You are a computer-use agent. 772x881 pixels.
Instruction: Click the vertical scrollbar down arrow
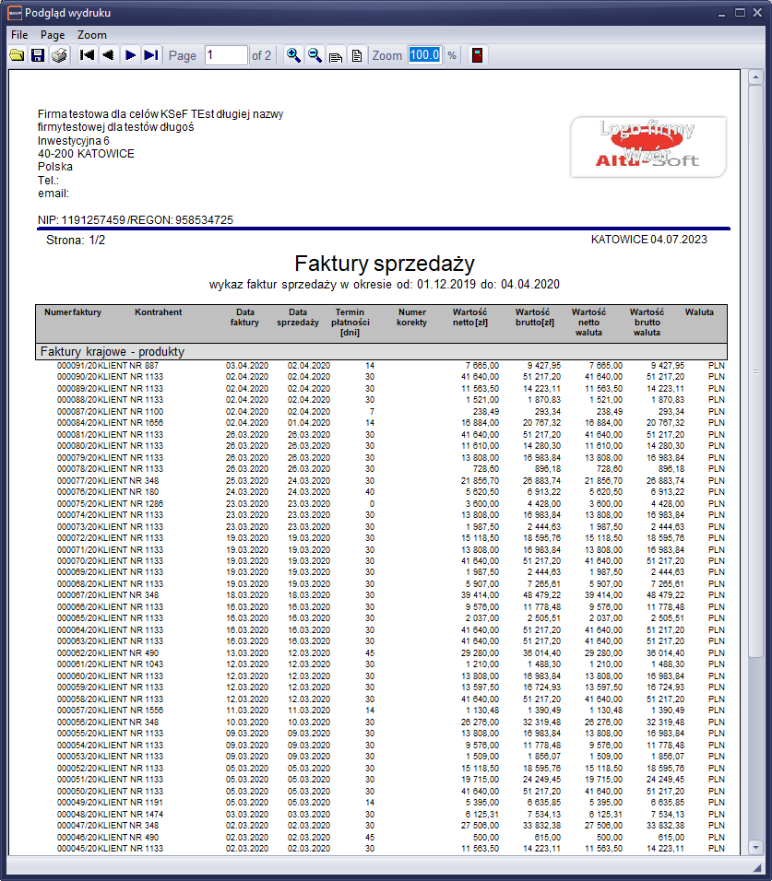pyautogui.click(x=755, y=847)
